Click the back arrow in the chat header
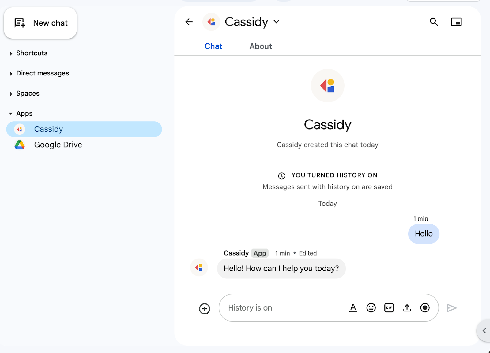490x353 pixels. (x=189, y=22)
